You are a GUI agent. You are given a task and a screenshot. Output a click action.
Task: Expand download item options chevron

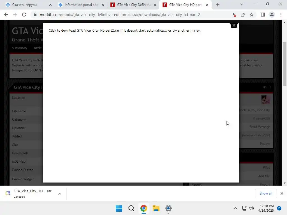60,194
